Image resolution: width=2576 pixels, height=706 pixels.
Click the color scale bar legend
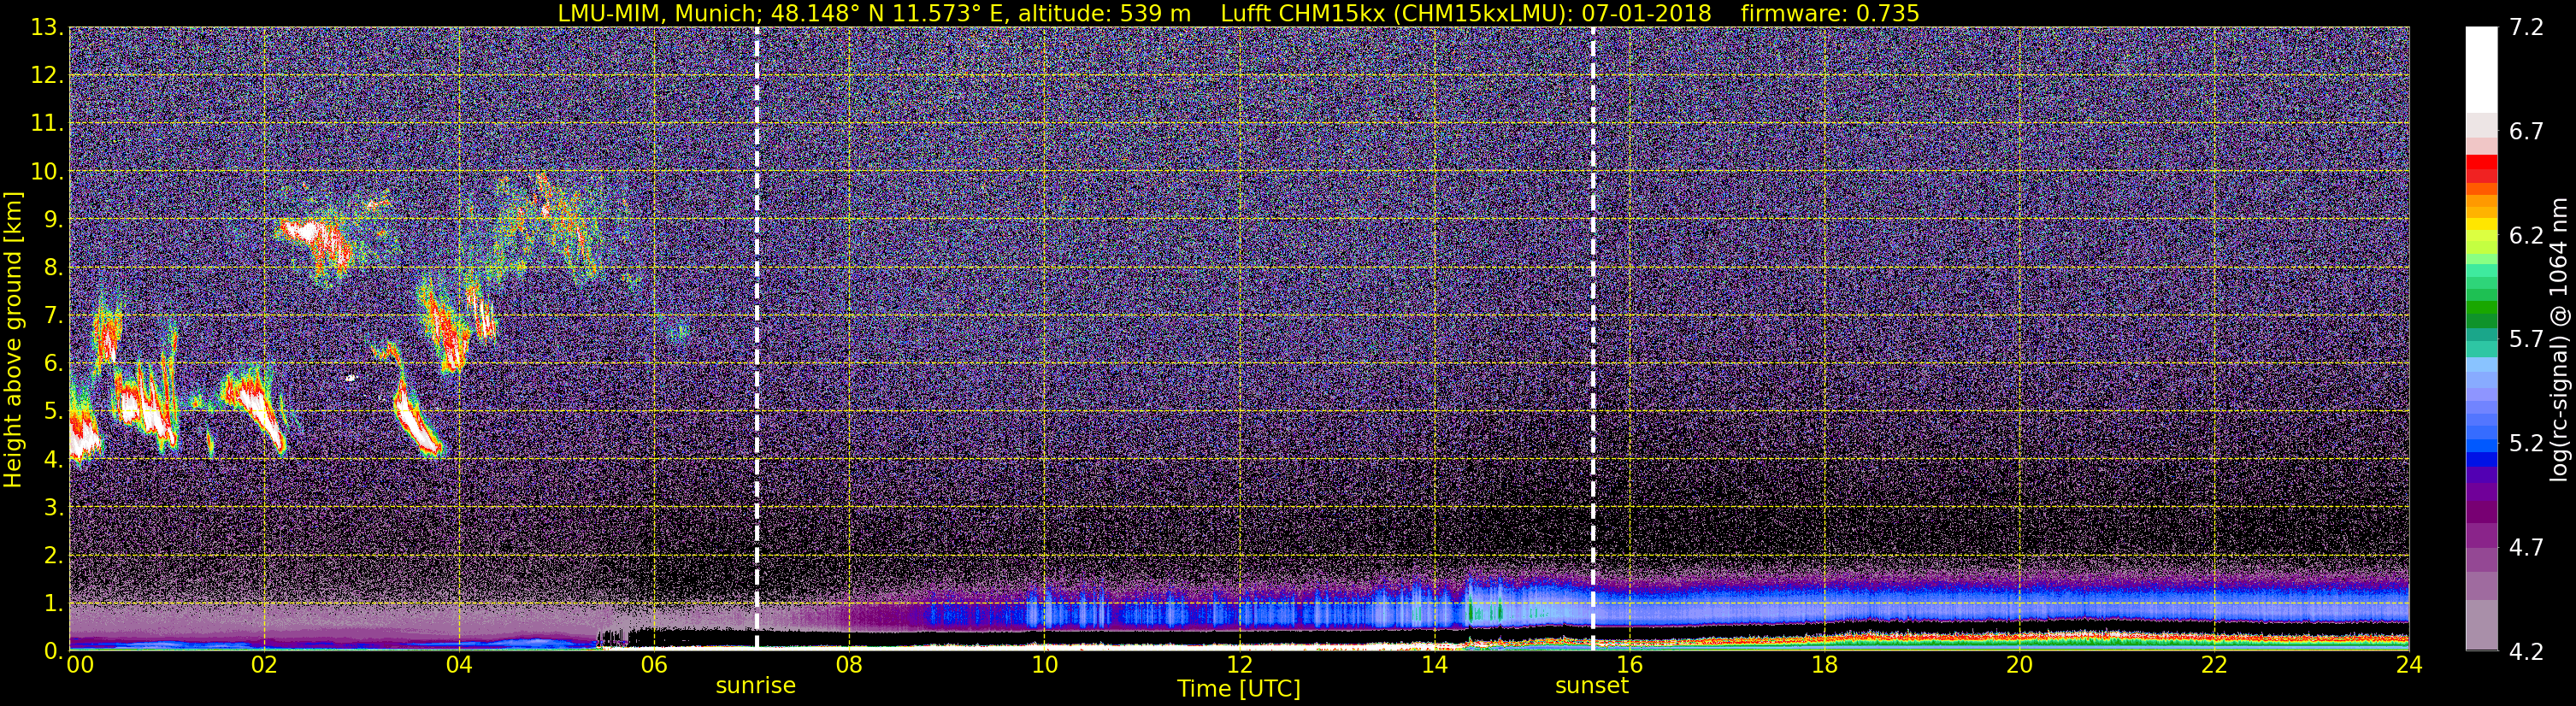point(2481,338)
